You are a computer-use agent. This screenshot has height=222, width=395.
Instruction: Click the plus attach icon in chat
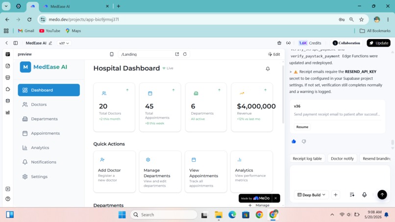click(x=335, y=195)
